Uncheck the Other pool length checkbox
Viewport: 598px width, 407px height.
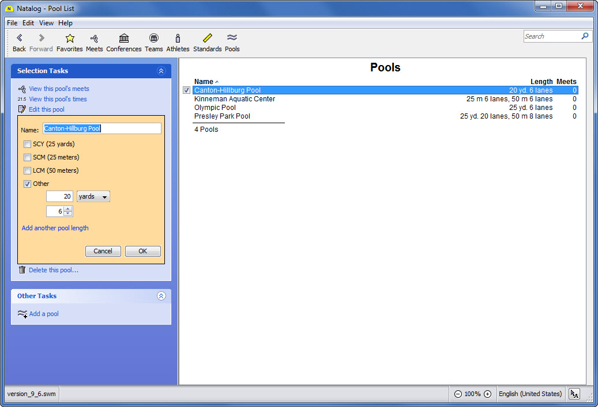27,184
